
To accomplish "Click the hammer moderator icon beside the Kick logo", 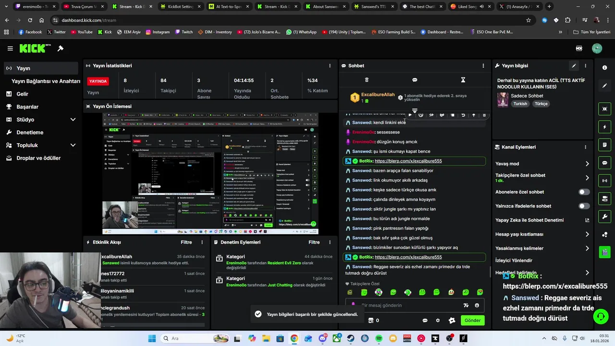I will [61, 49].
